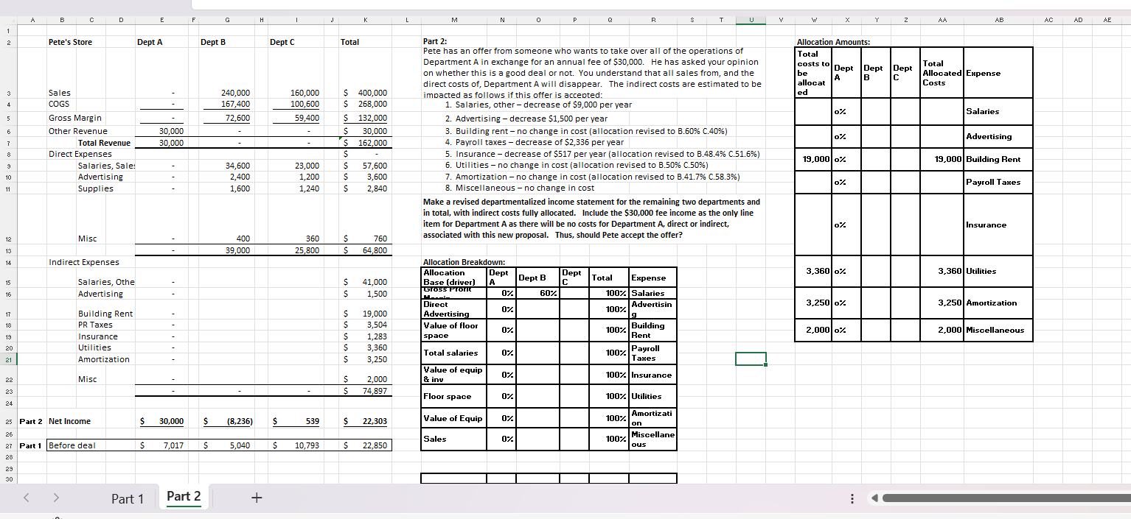Select the 1,283 Insurance value

point(377,336)
